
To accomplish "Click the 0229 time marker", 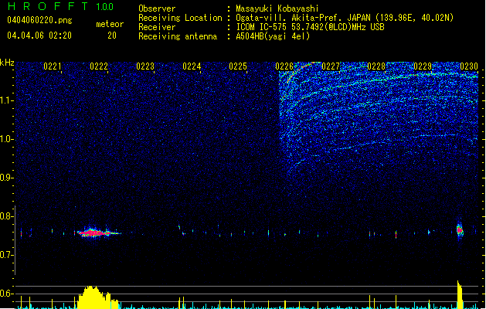I will point(423,66).
